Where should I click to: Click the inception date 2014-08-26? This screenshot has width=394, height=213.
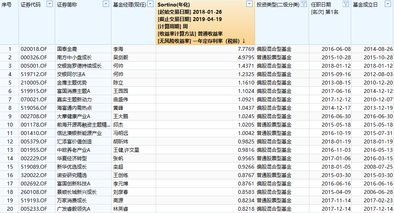point(378,49)
